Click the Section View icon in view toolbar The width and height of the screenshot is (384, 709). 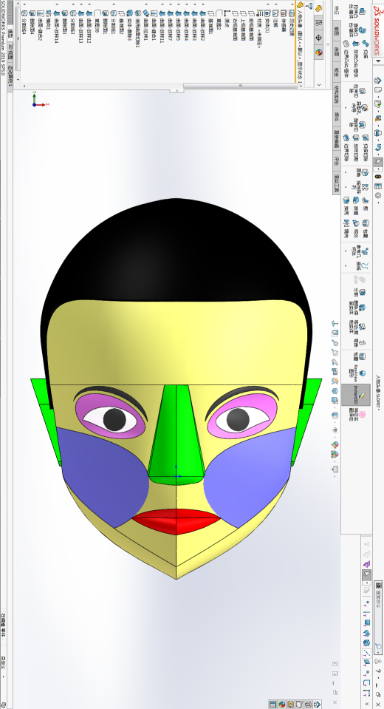coord(335,371)
